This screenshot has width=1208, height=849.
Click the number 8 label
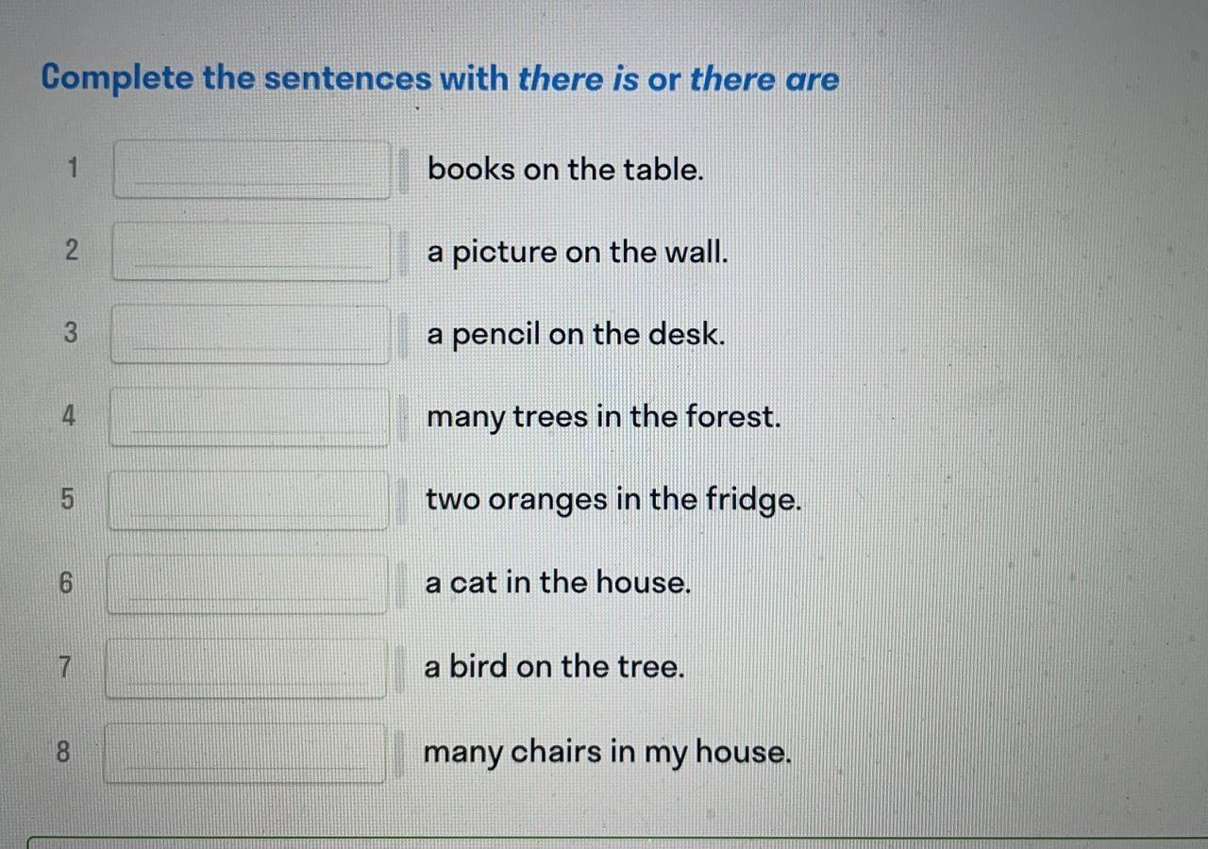point(63,753)
